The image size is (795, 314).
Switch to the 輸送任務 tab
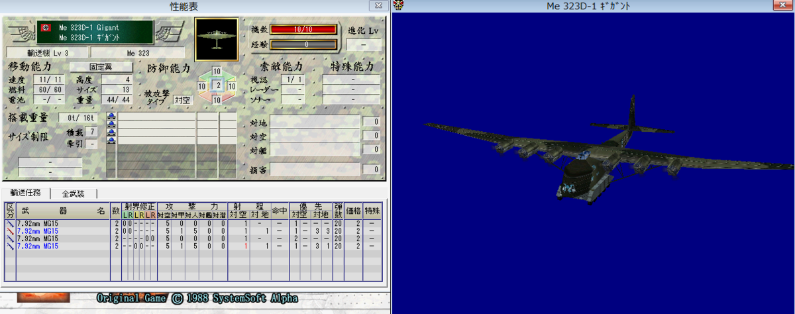tap(25, 193)
